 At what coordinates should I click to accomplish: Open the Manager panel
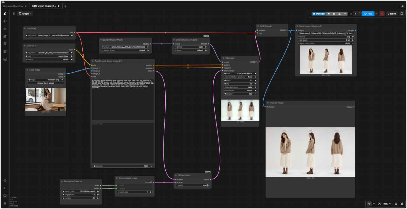tap(319, 14)
